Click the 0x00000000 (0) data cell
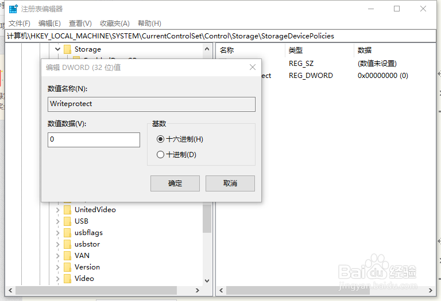This screenshot has height=301, width=441. tap(383, 76)
